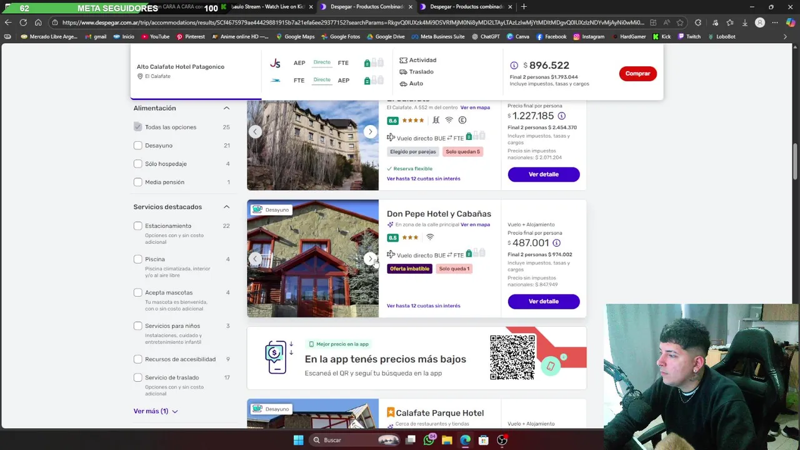Click Ver detalle for Don Pepe Hotel
Screen dimensions: 800x450
(x=544, y=301)
